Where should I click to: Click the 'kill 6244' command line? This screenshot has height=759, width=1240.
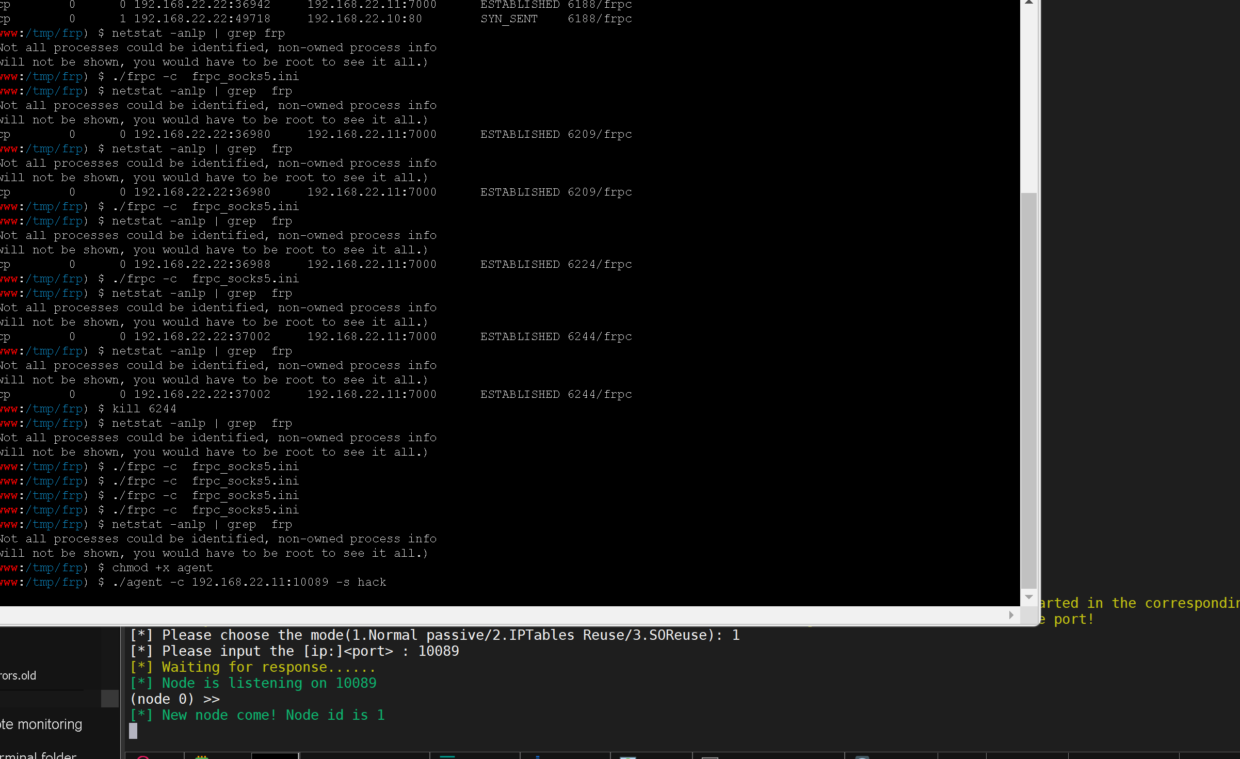pos(144,409)
